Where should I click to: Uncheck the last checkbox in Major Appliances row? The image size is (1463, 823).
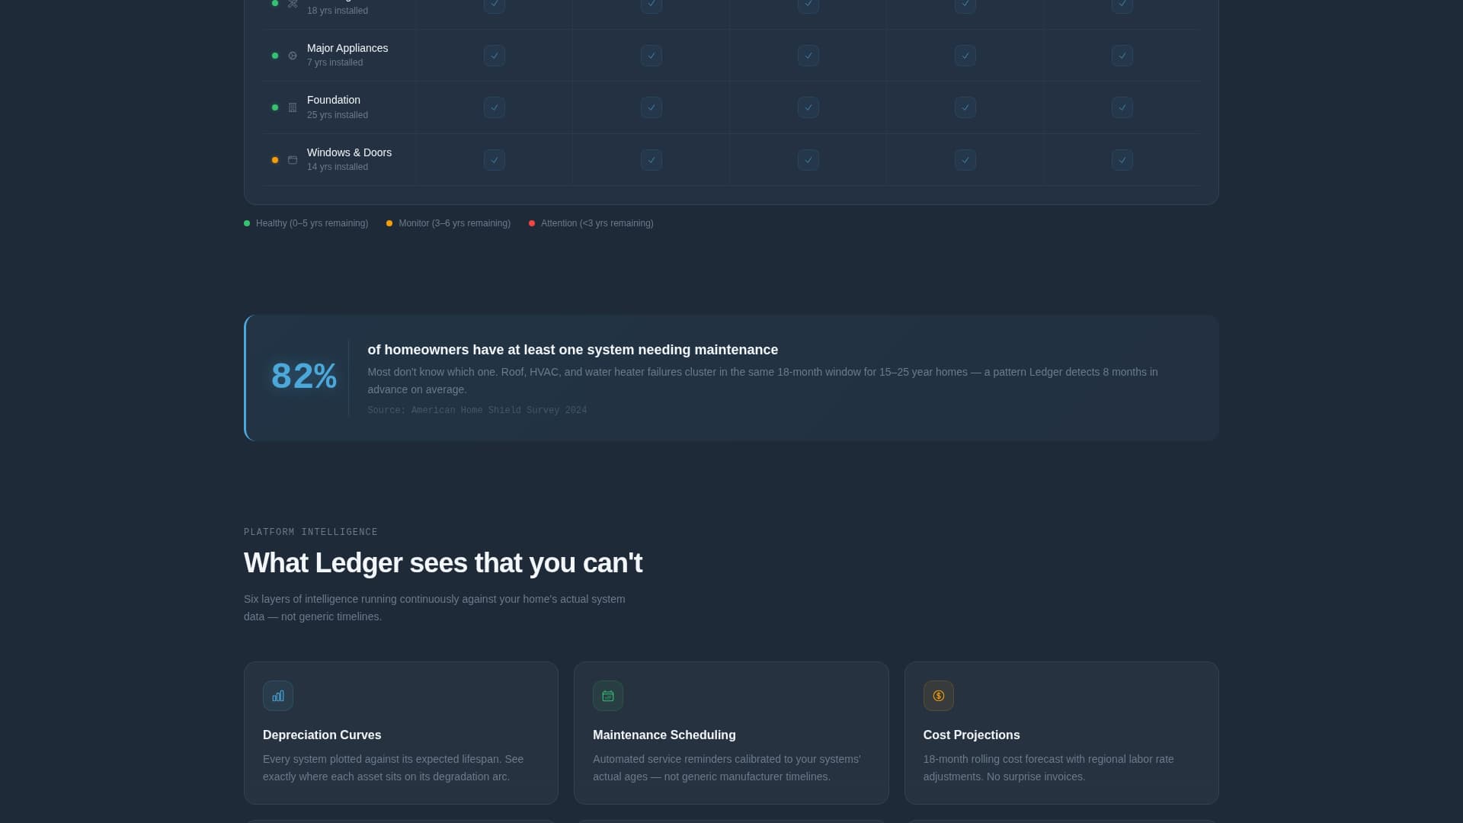[x=1122, y=56]
